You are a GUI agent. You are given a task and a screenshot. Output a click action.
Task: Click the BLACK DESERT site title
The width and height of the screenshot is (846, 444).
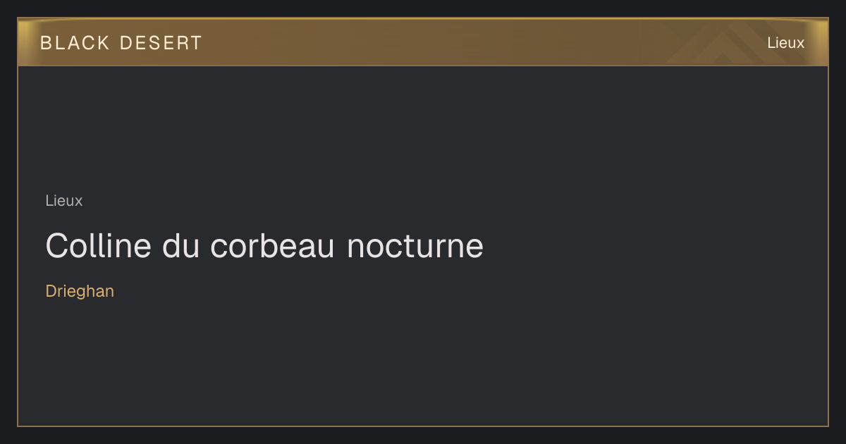(x=121, y=43)
